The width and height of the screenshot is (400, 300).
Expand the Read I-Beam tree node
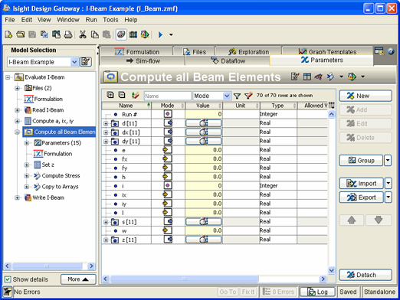click(17, 110)
